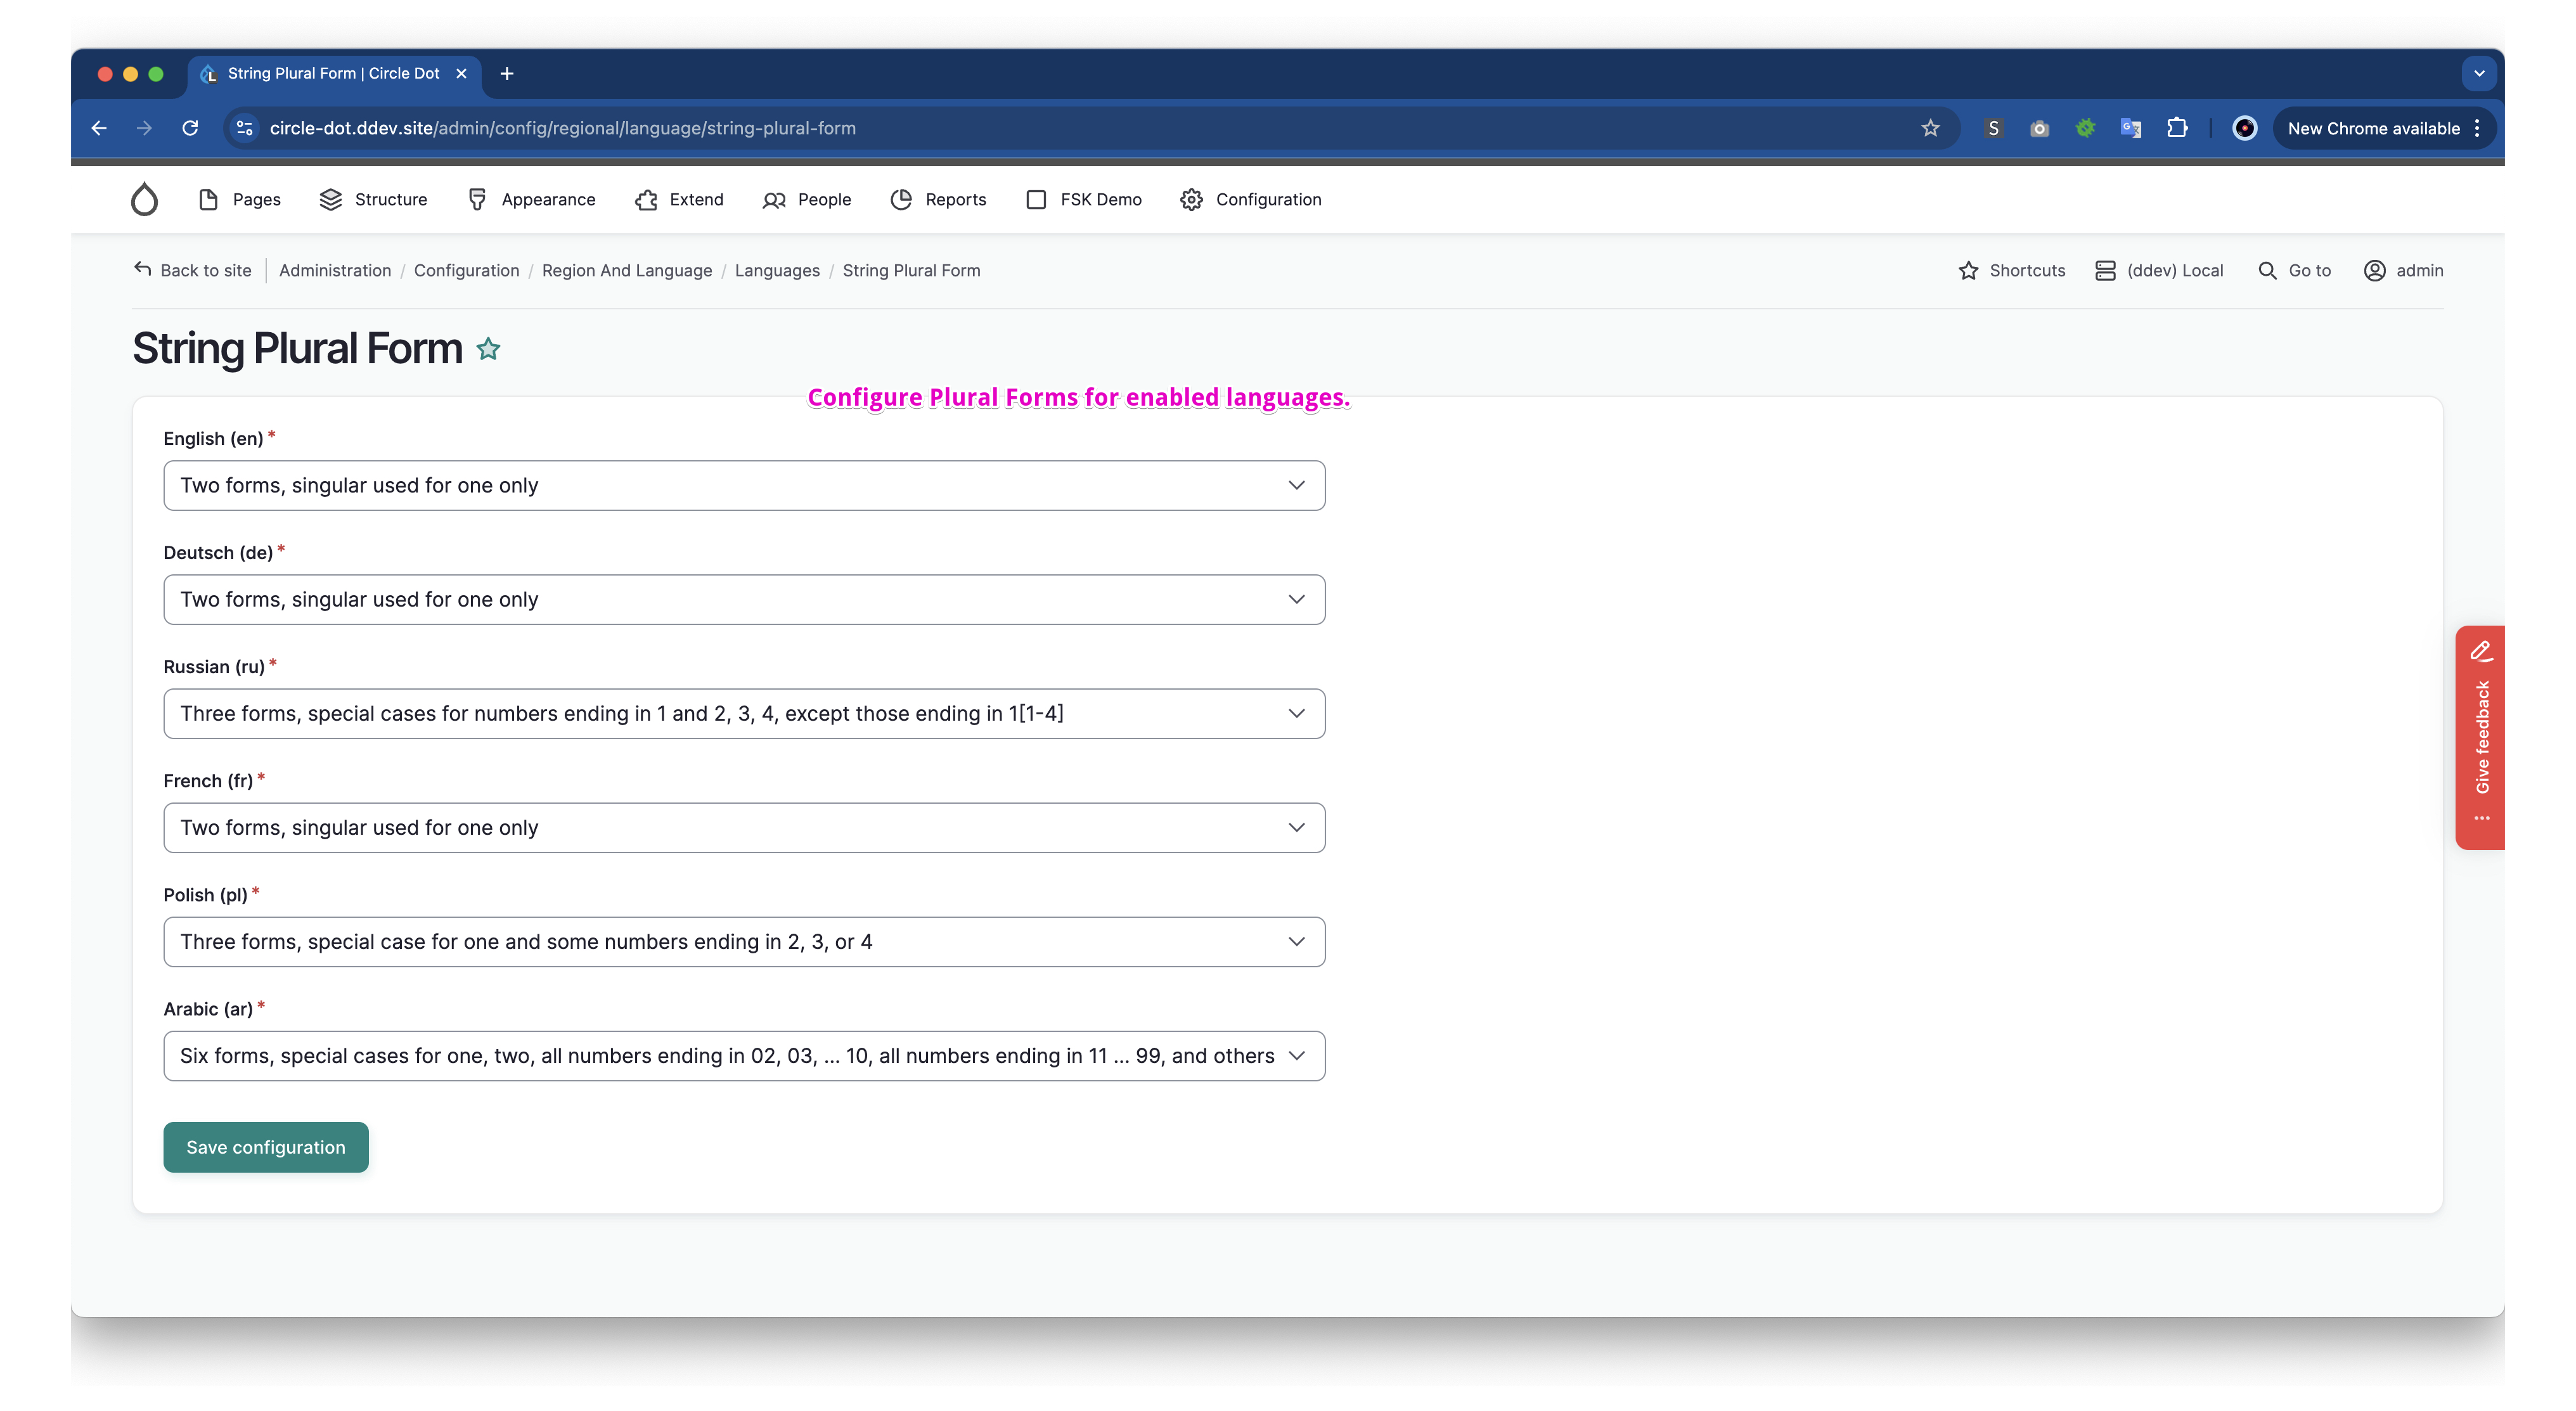This screenshot has height=1411, width=2576.
Task: Click the Drupal drop logo icon
Action: 144,199
